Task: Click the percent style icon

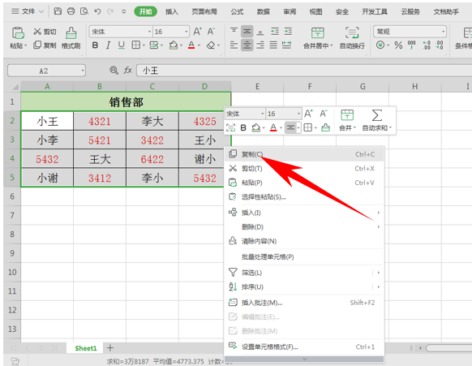Action: click(398, 45)
